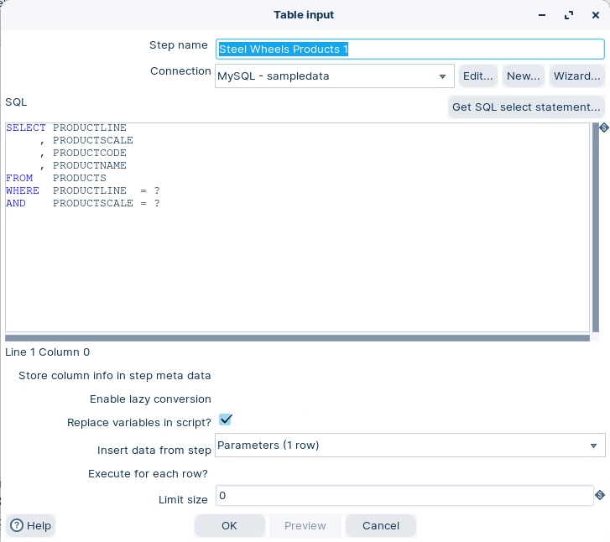Click the SQL editor horizontal scrollbar

click(x=297, y=338)
